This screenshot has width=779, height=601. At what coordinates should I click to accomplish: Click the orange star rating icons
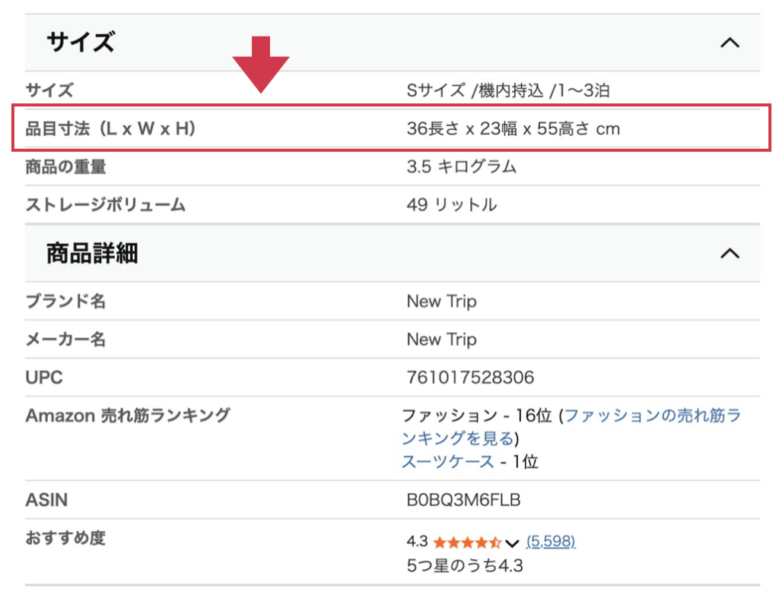tap(467, 542)
